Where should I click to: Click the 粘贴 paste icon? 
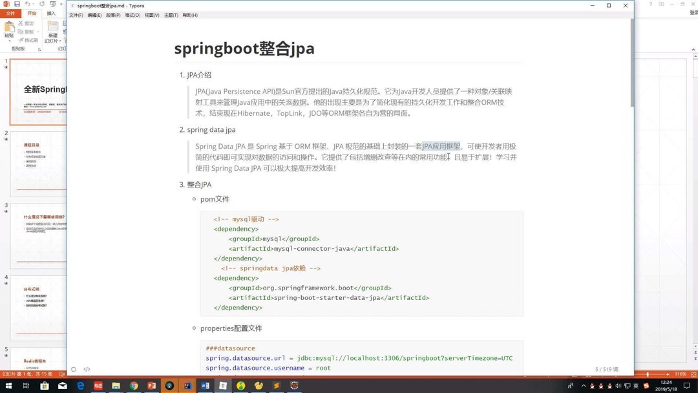(x=9, y=27)
